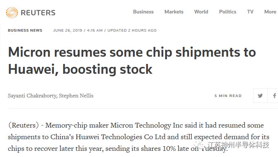Image resolution: width=278 pixels, height=157 pixels.
Task: Share the article on Twitter
Action: tap(260, 96)
